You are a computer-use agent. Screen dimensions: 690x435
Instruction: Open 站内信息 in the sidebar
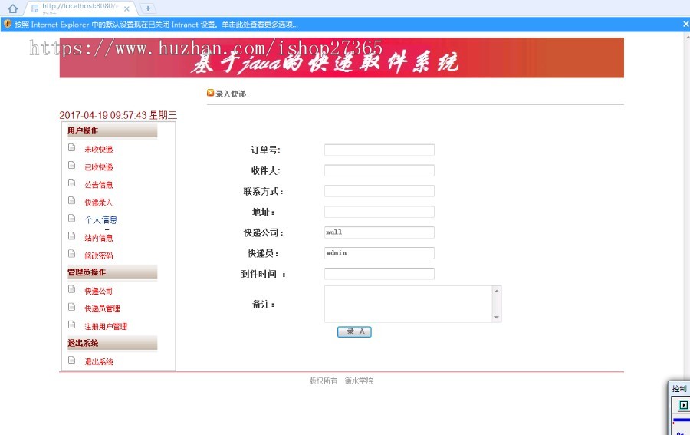(99, 238)
